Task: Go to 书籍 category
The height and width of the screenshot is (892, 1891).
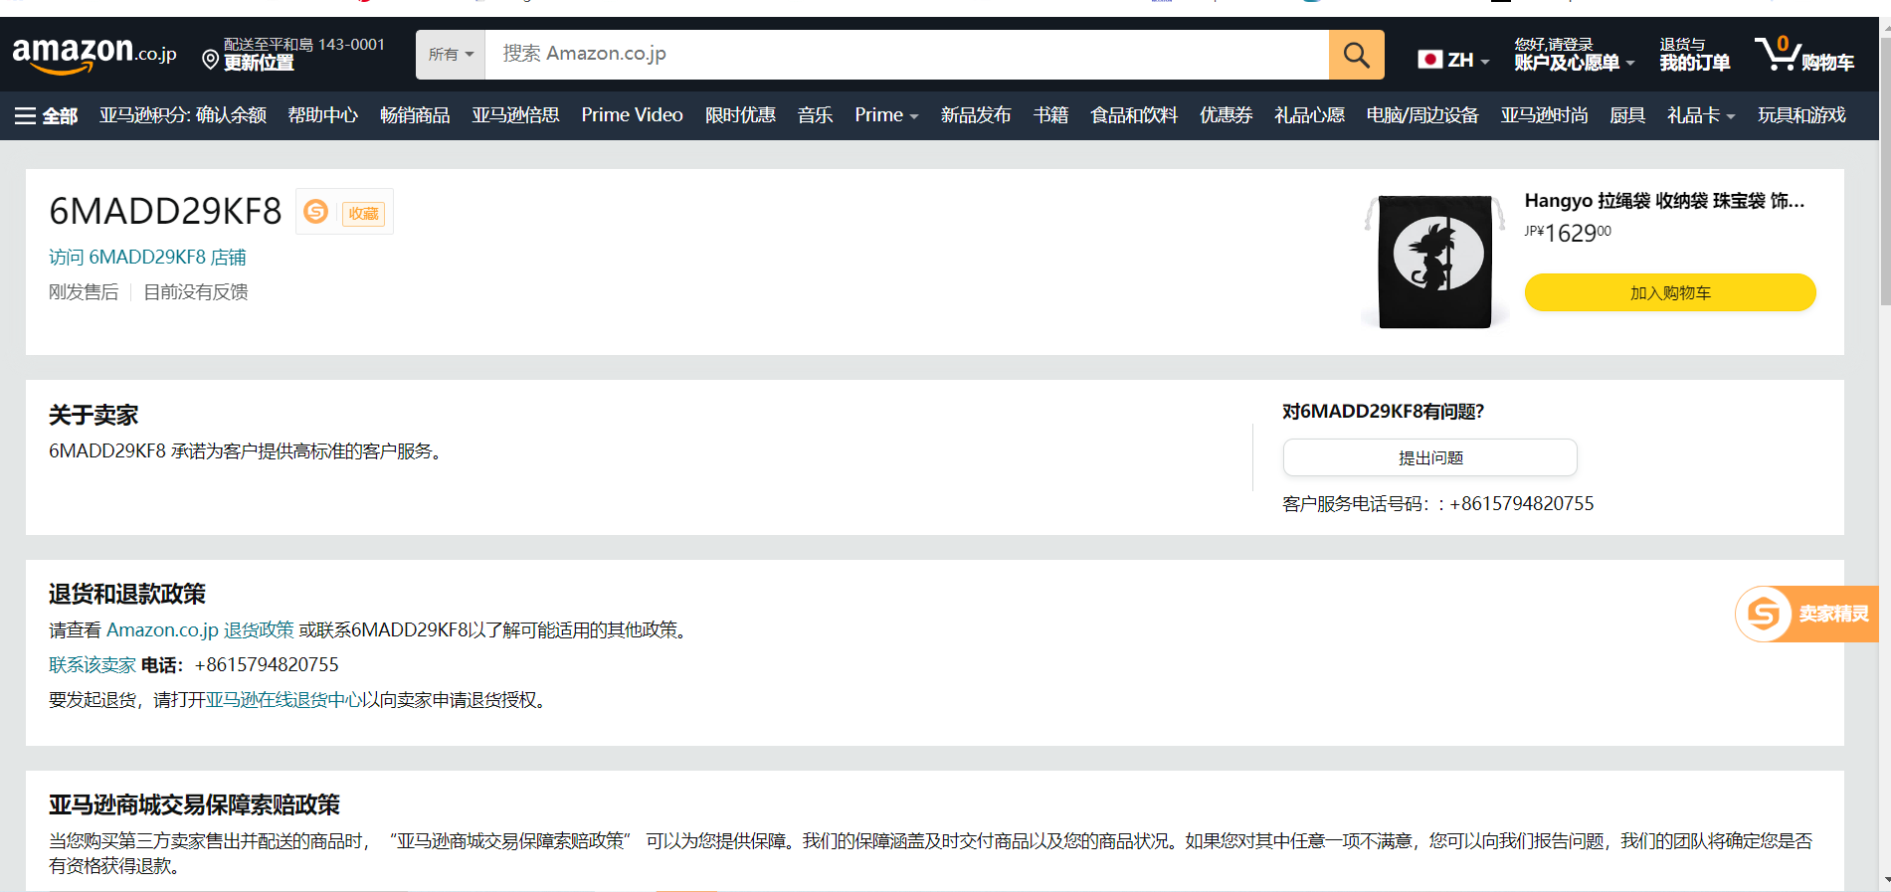Action: click(1050, 115)
